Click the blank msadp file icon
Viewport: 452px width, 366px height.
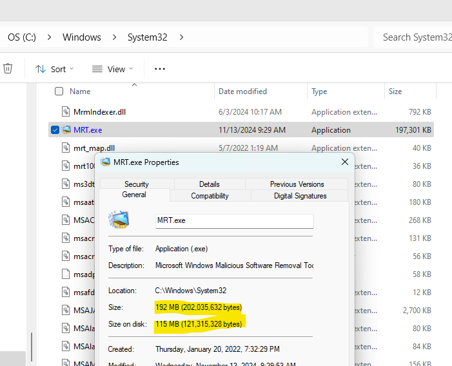pos(66,274)
